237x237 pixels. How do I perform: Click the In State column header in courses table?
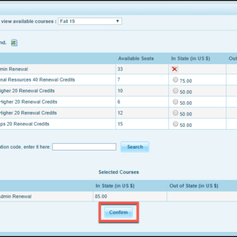point(191,59)
